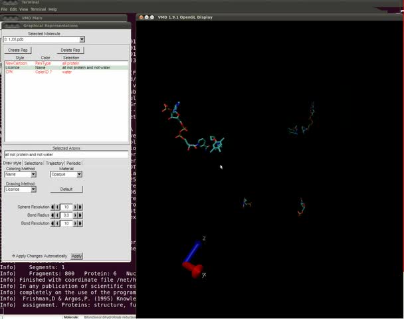Decrease Bond Resolution by small step
Screen dimensions: 404x319
click(x=58, y=223)
